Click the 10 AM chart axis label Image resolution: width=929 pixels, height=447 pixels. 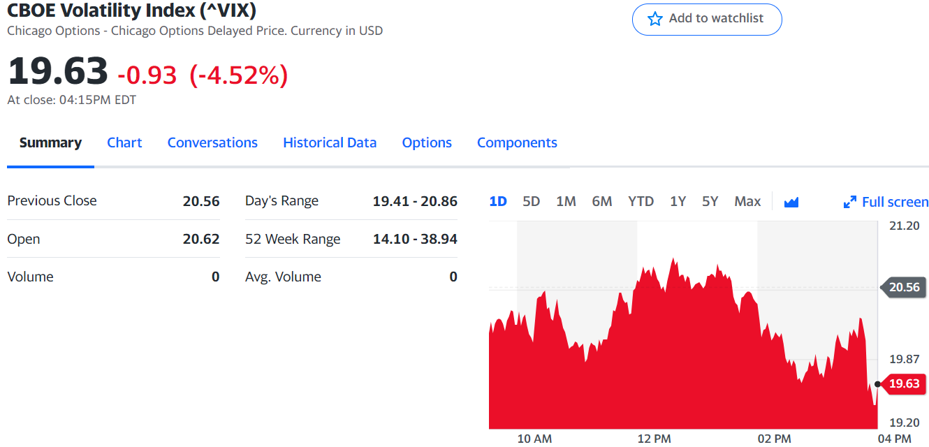[534, 439]
